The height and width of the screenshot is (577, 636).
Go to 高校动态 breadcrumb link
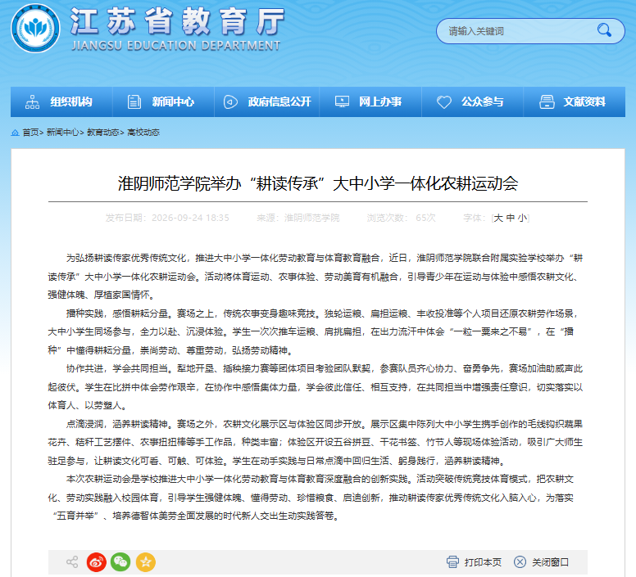pos(143,133)
